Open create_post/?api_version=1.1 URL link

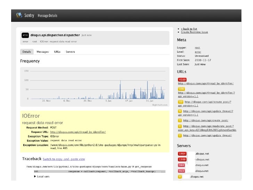[x=205, y=104]
